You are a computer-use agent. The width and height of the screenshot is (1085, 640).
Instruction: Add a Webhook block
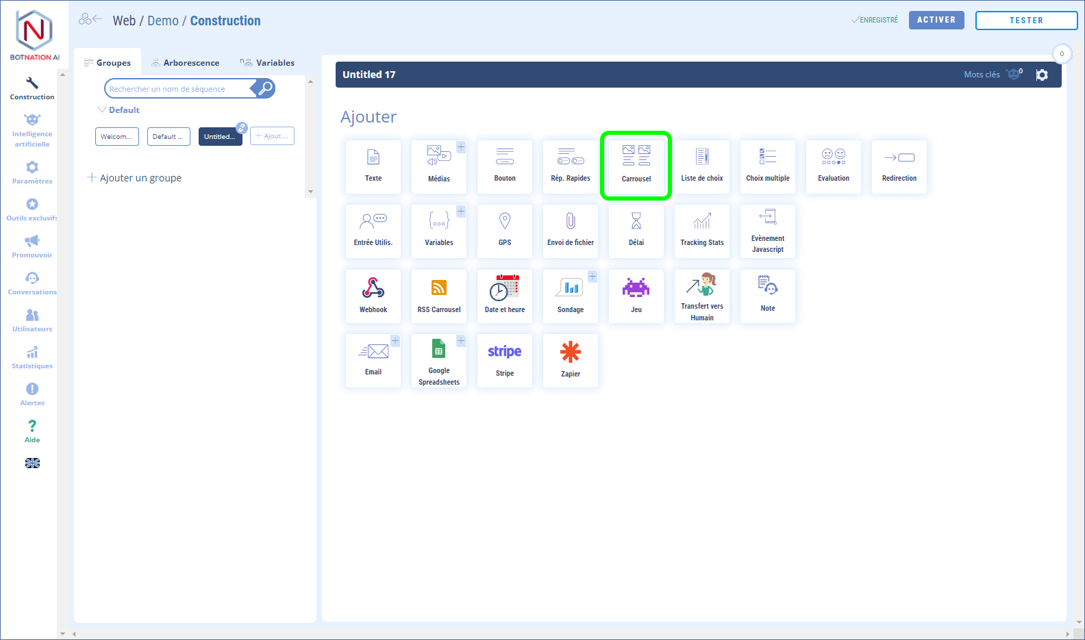pyautogui.click(x=373, y=295)
